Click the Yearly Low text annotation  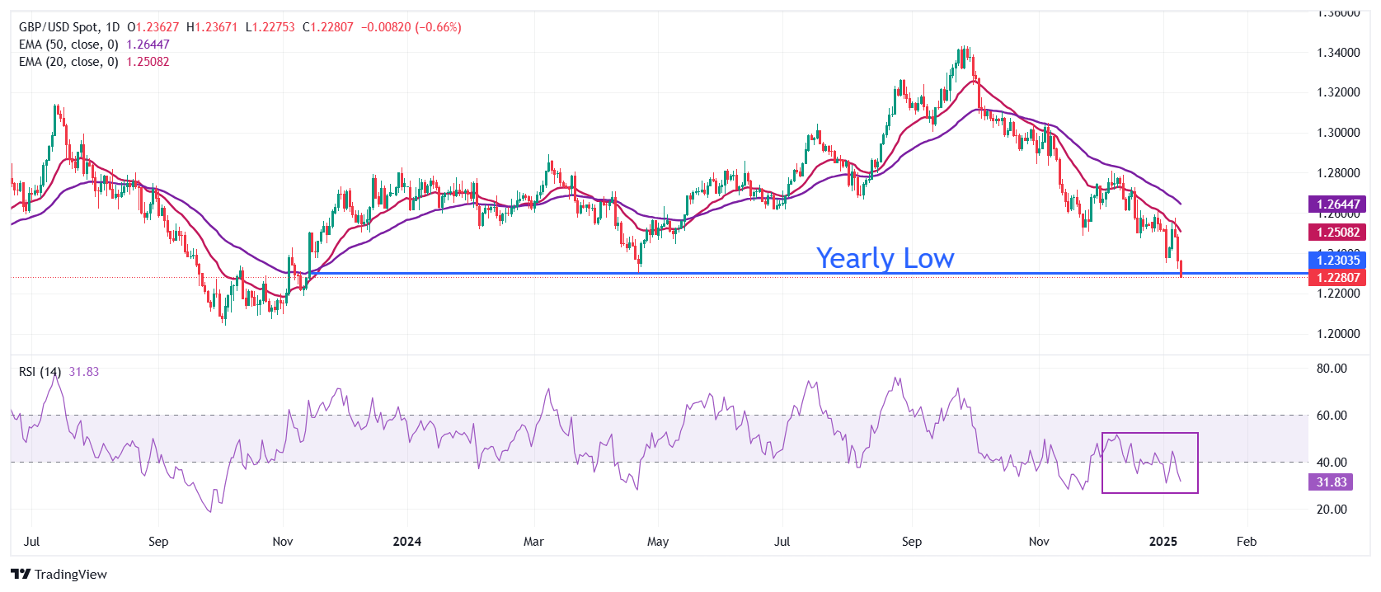(885, 258)
